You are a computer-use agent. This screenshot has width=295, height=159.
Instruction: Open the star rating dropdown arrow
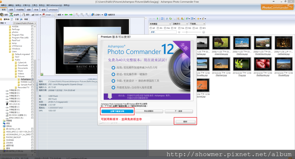point(201,19)
